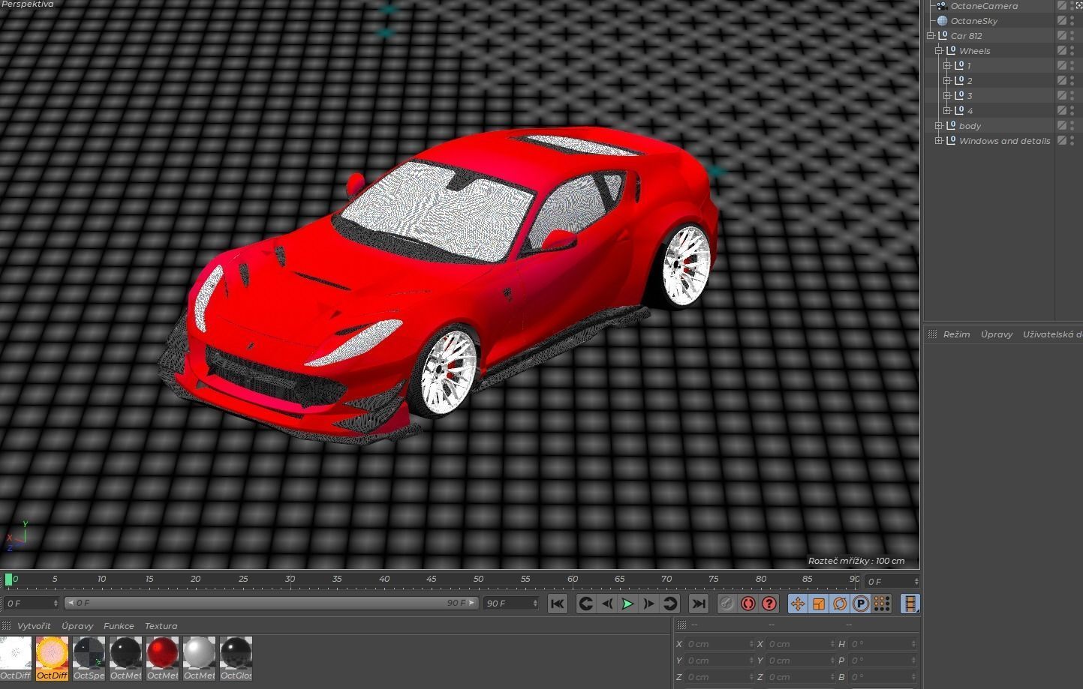This screenshot has width=1083, height=689.
Task: Click the record active objects key icon
Action: point(727,604)
